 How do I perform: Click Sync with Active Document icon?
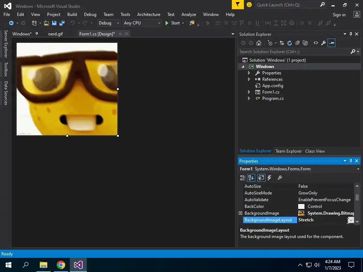pyautogui.click(x=282, y=43)
